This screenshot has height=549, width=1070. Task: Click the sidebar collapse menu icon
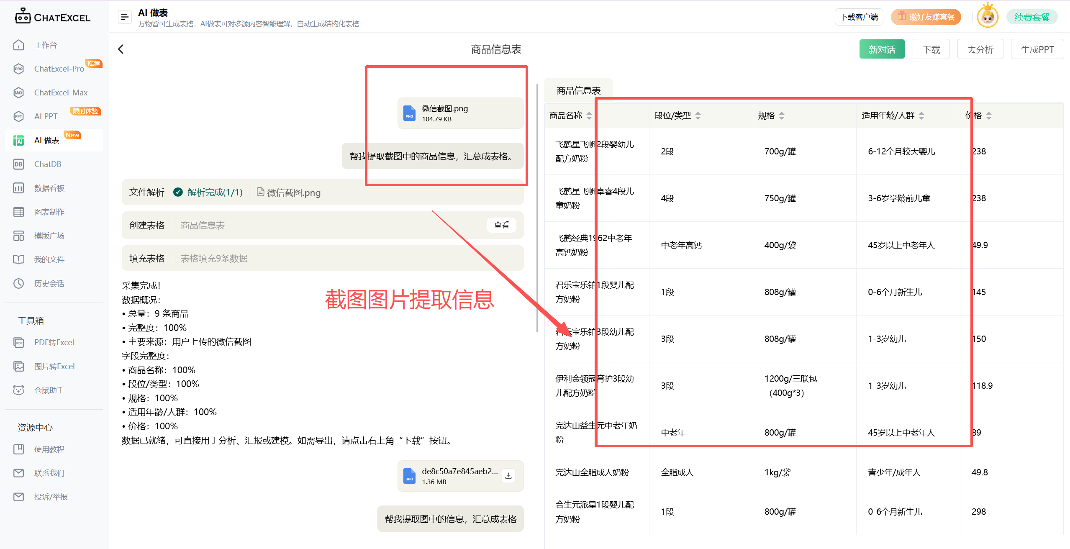(124, 17)
